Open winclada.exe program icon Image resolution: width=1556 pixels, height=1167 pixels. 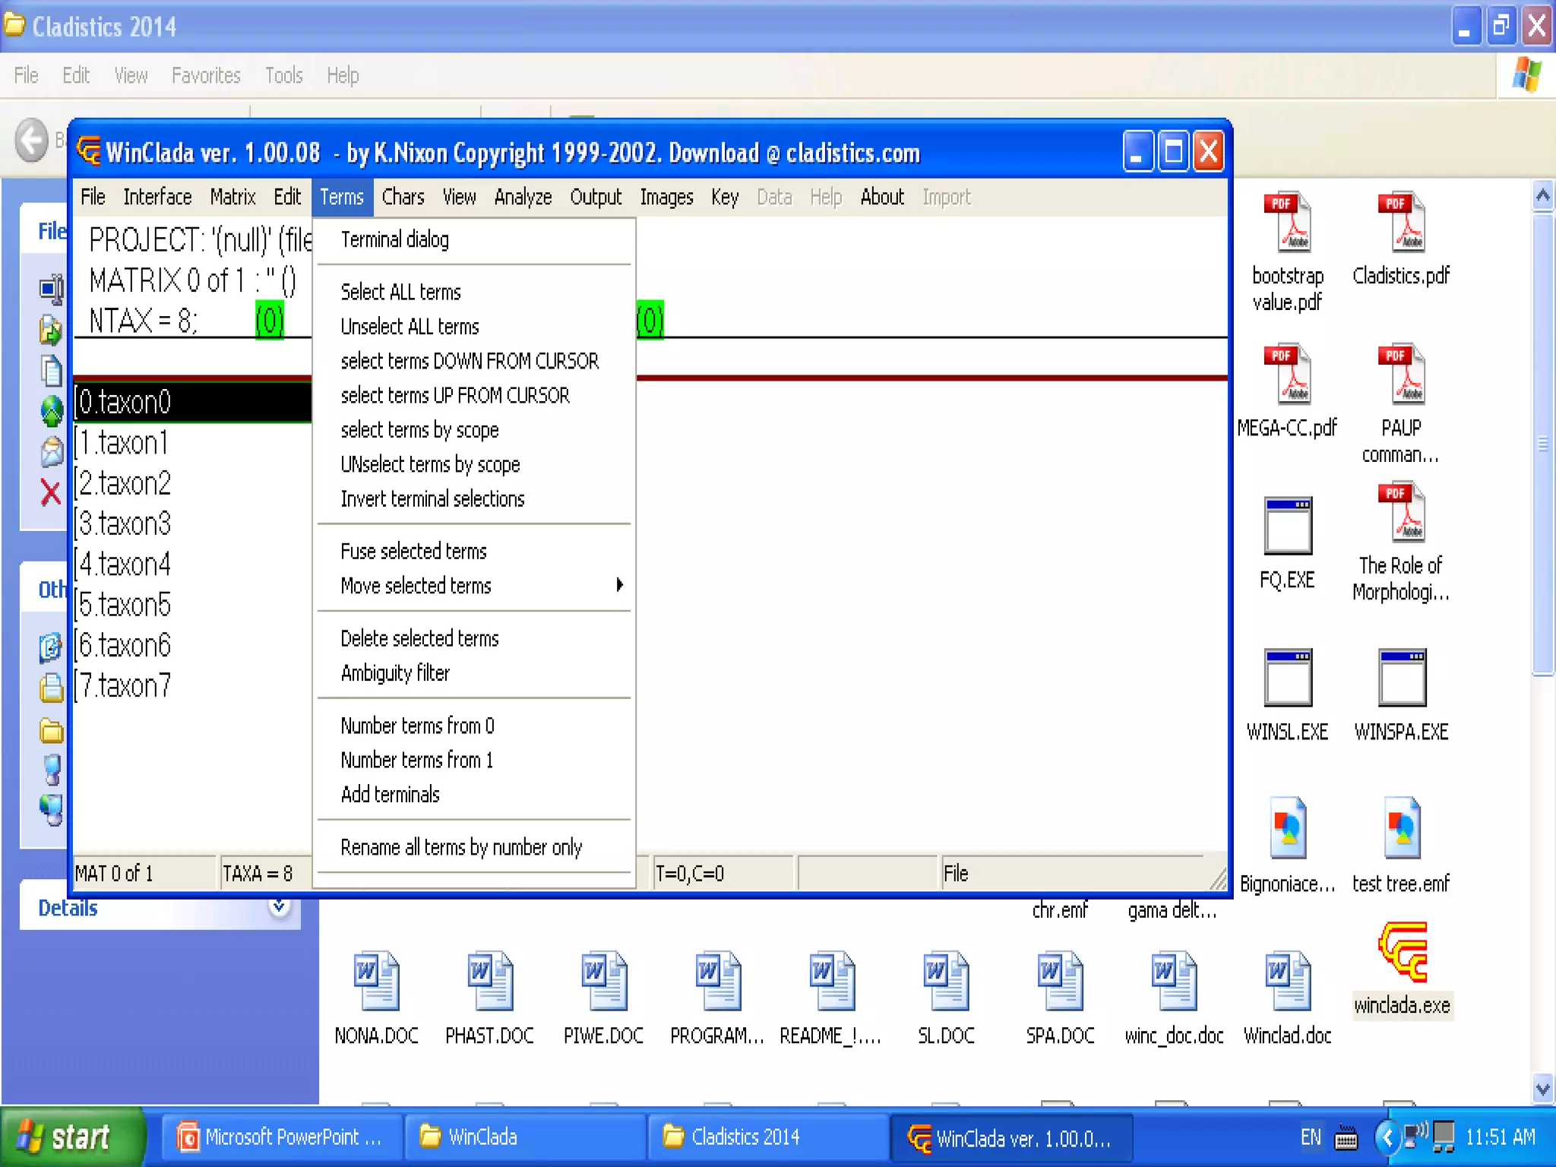1403,954
